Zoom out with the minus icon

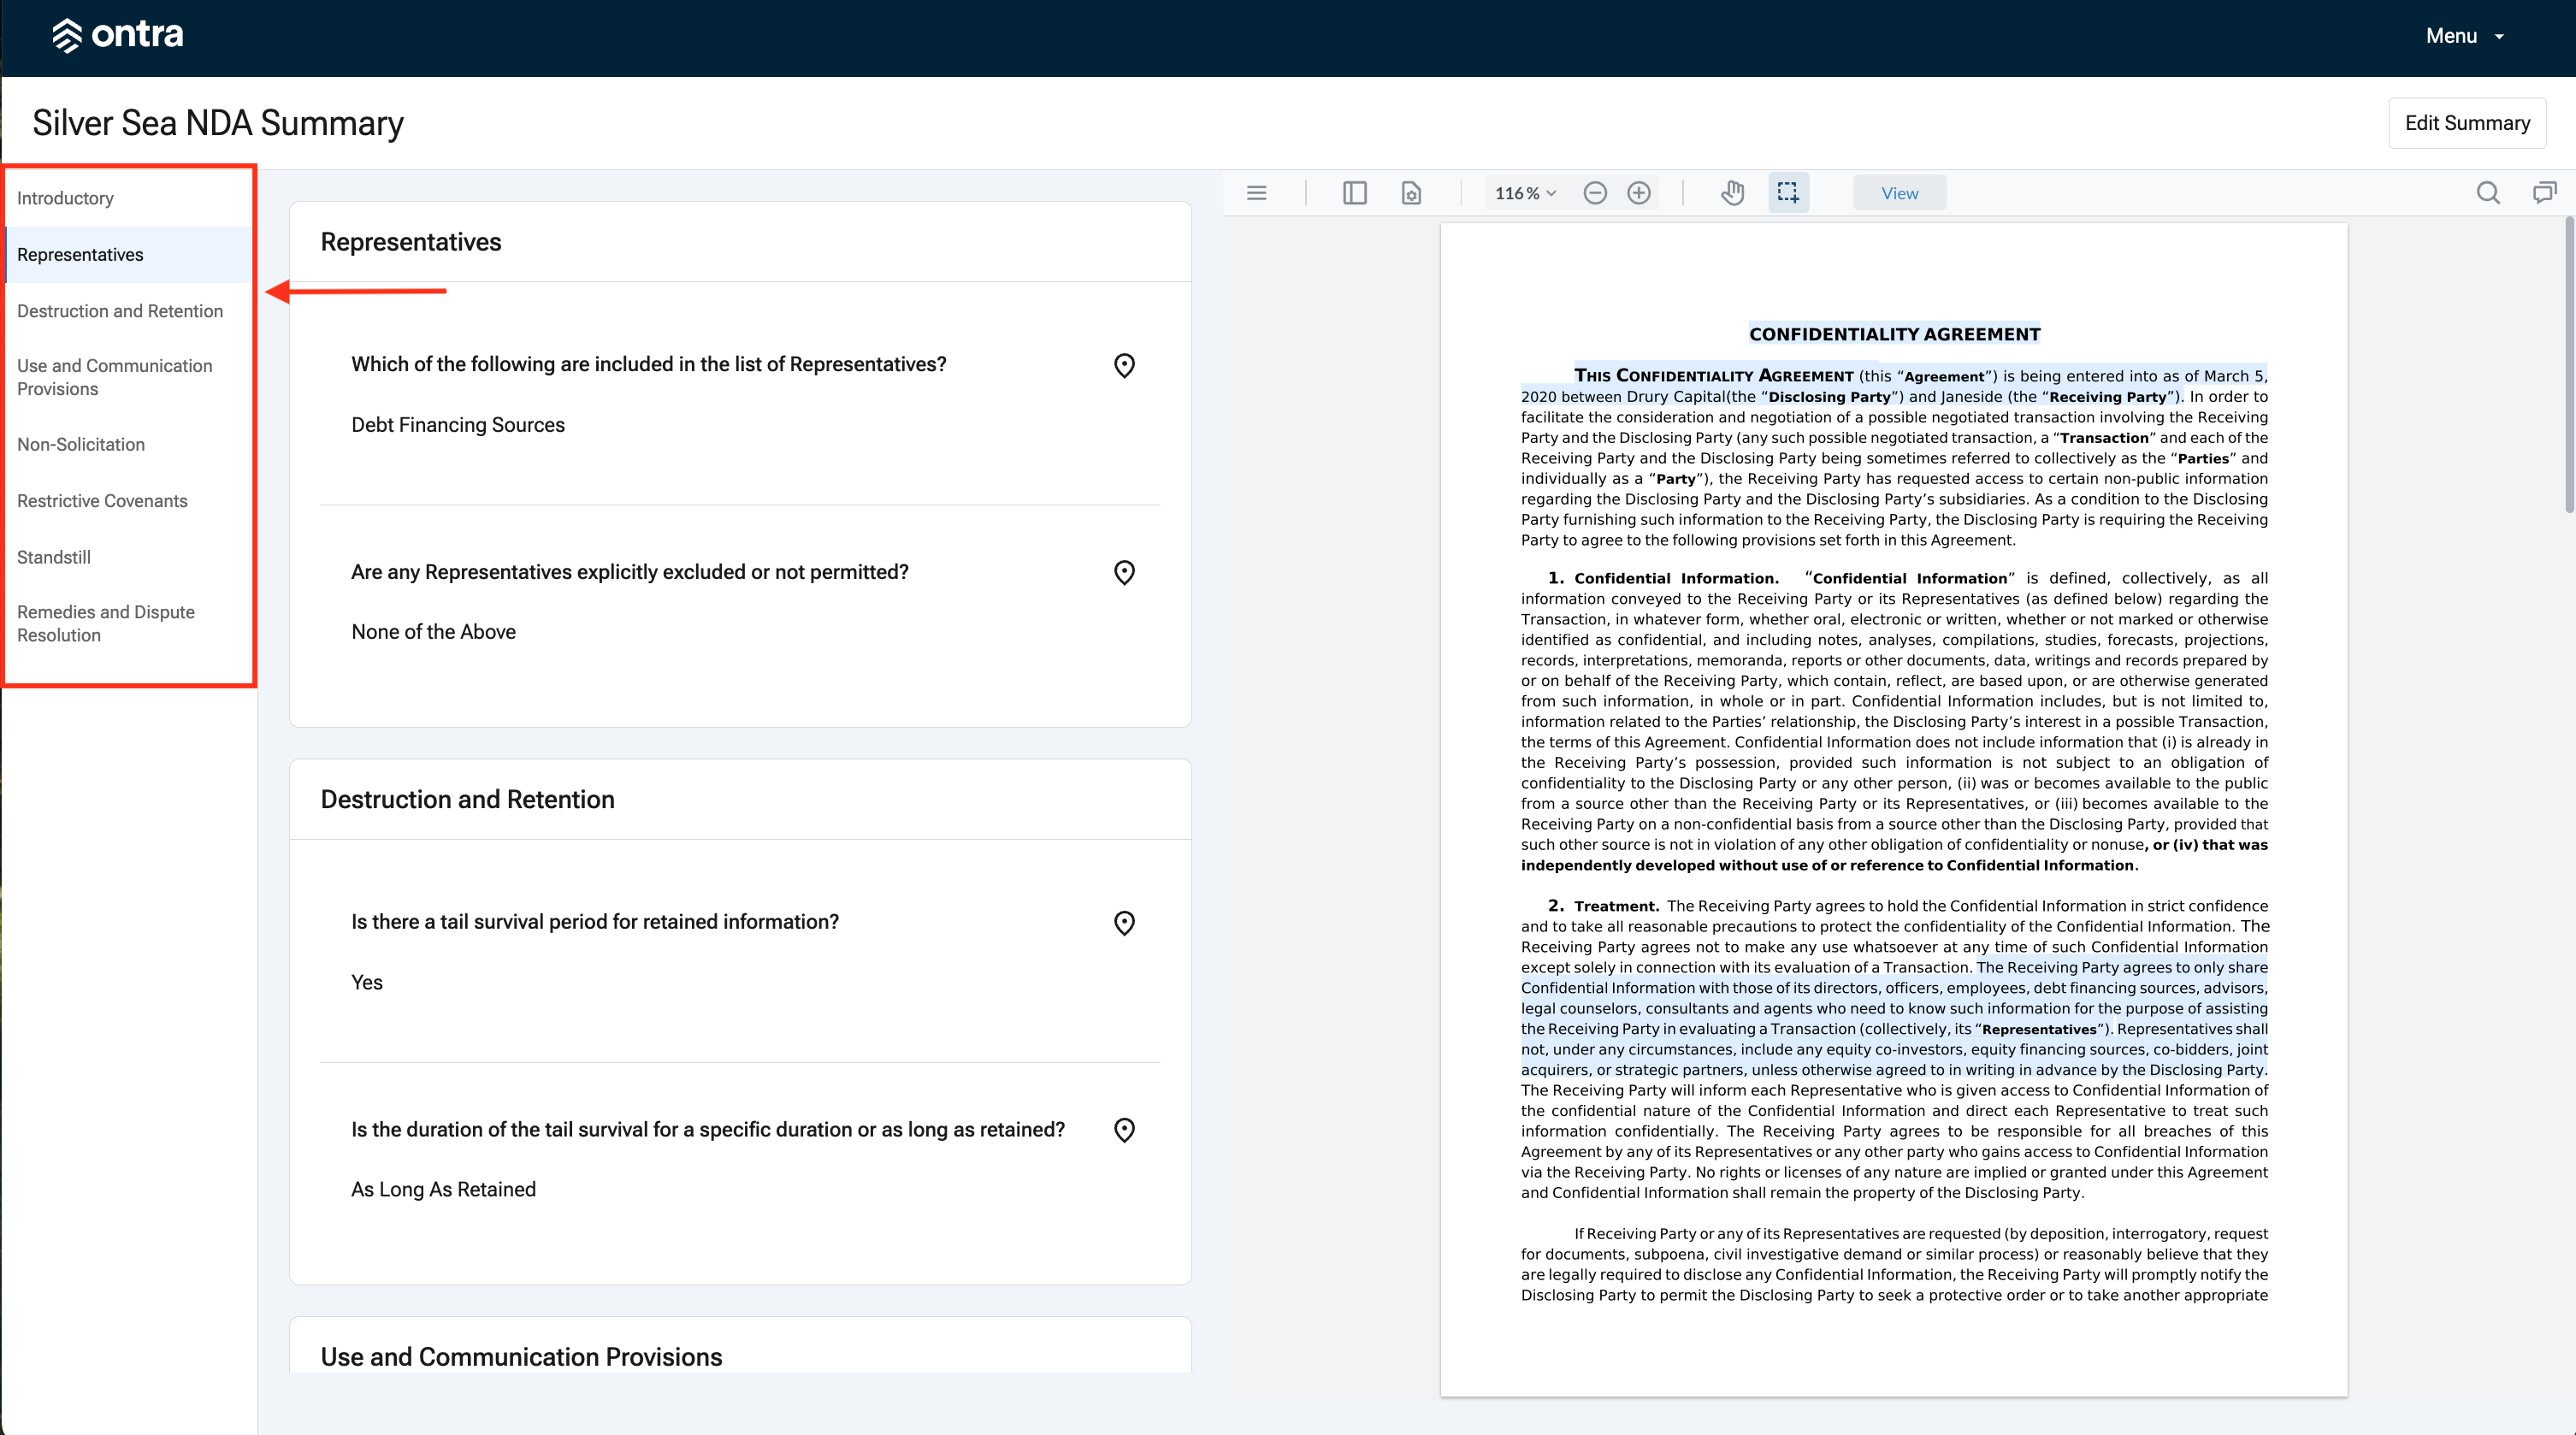click(x=1596, y=193)
